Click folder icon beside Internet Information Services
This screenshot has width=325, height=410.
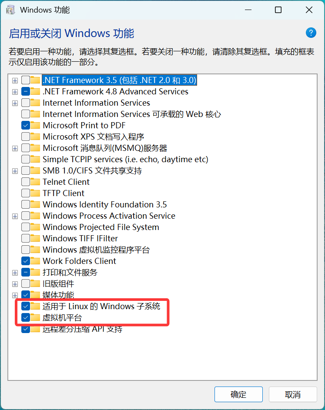(x=35, y=103)
